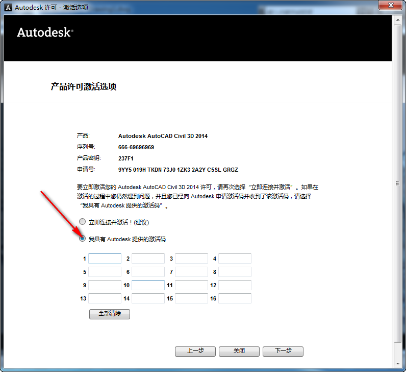Click activation code field 7

191,272
